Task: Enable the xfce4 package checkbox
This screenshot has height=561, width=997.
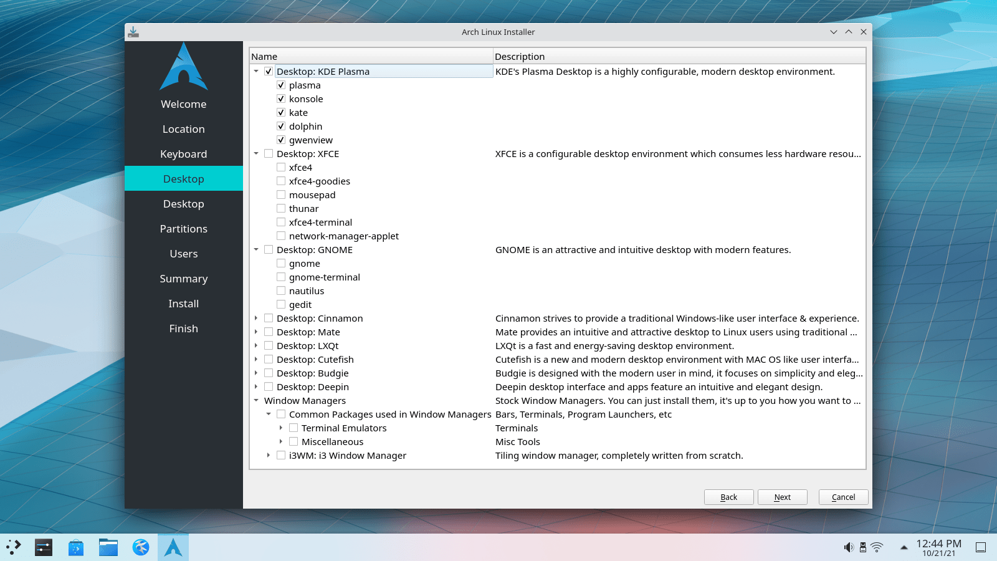Action: point(281,167)
